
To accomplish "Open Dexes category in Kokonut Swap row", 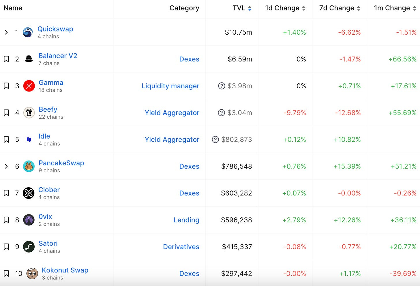I will (x=189, y=274).
